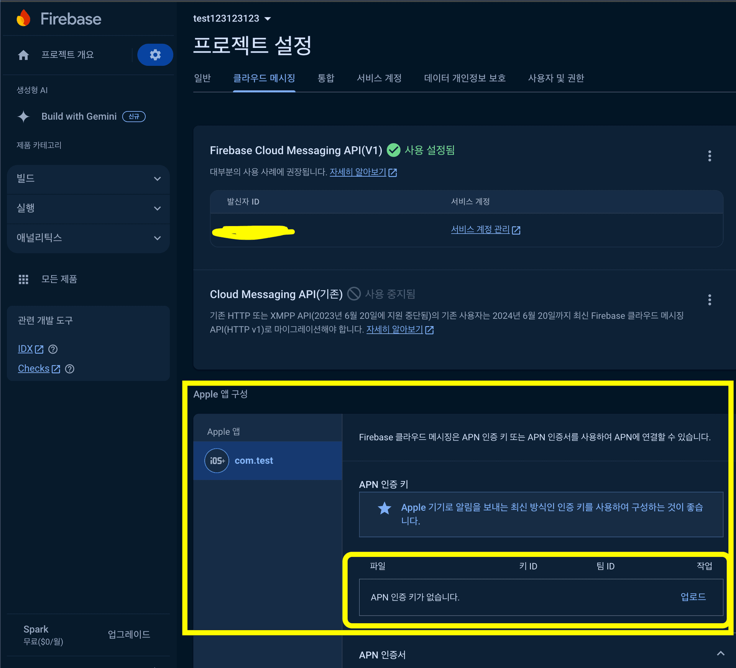Expand the 애널리틱스 category
736x668 pixels.
tap(88, 238)
